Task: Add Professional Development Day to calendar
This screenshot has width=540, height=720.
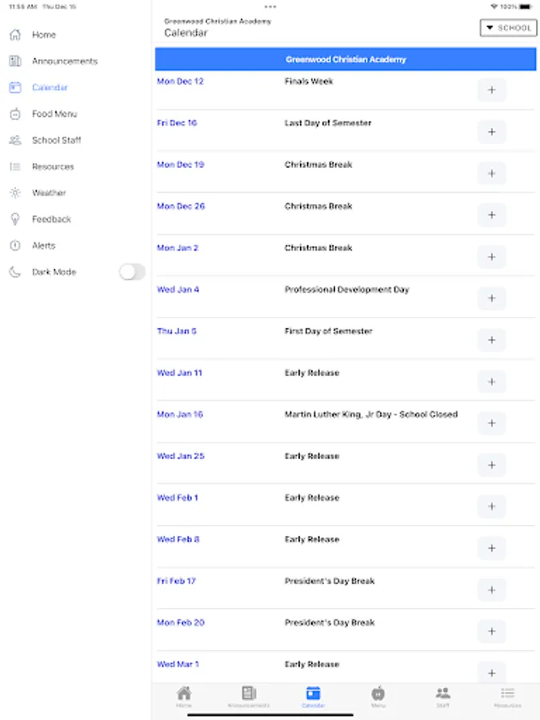Action: 491,298
